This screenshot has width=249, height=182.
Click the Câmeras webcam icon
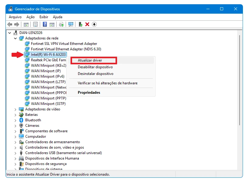21,126
